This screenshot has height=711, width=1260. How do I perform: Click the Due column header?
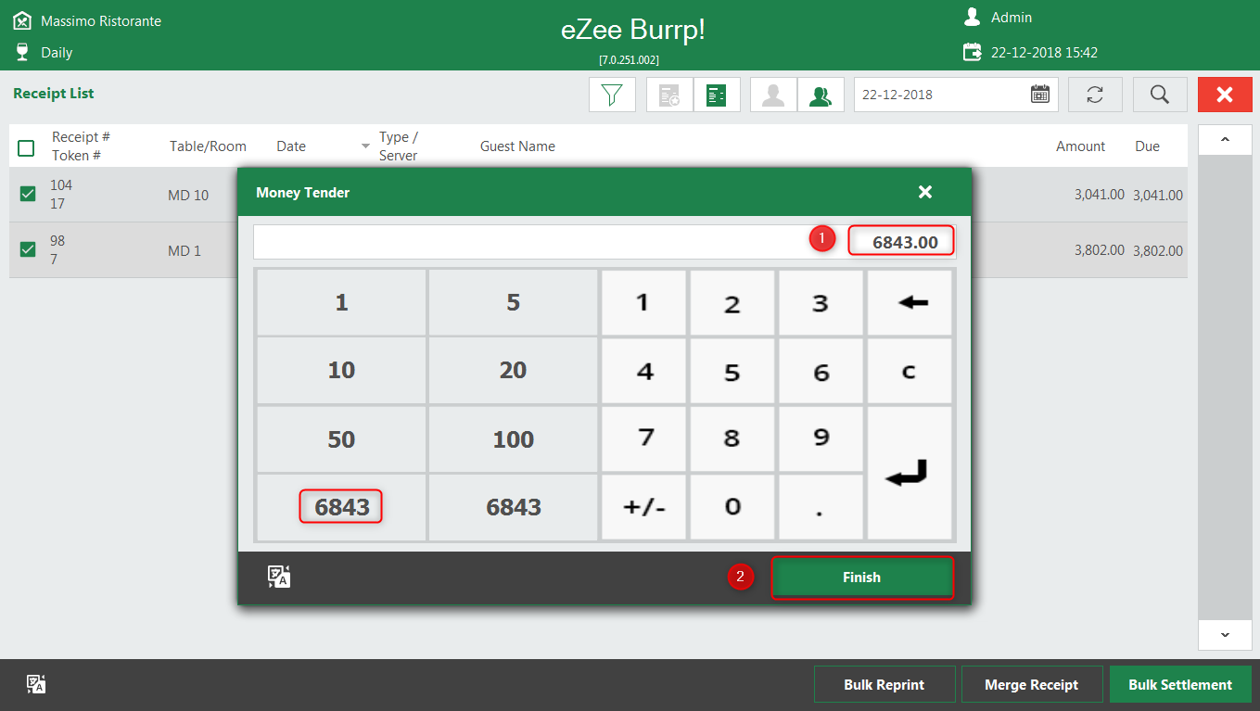[x=1147, y=146]
